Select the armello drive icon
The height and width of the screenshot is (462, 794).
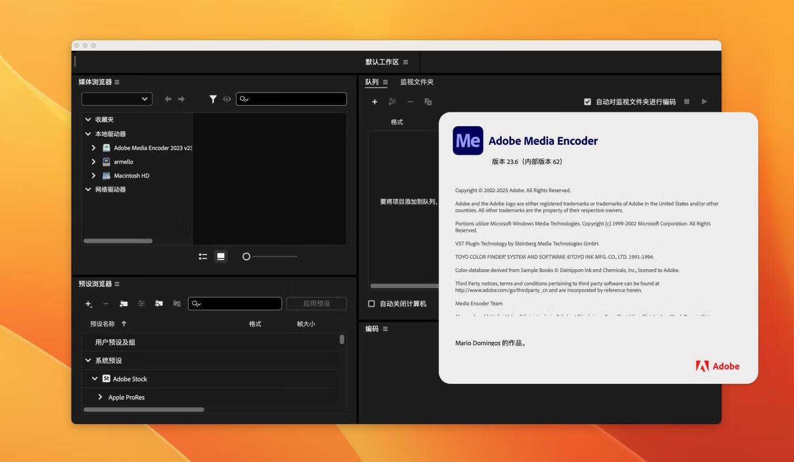coord(106,162)
